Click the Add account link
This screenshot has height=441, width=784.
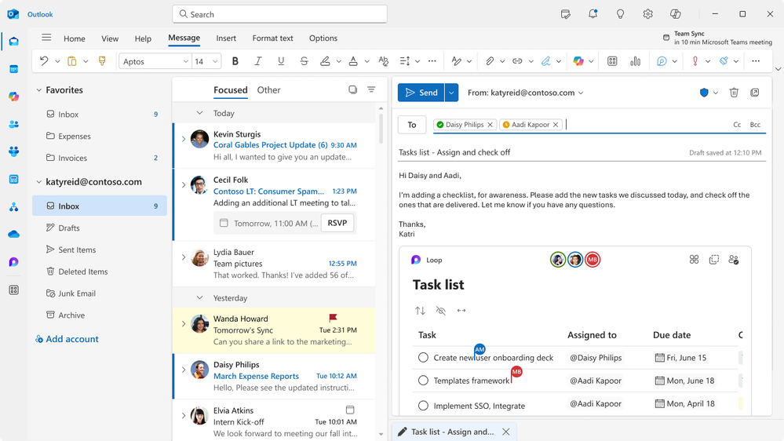coord(67,339)
